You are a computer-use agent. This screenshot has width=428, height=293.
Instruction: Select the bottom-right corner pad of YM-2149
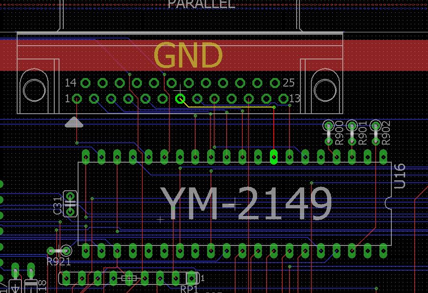(384, 251)
